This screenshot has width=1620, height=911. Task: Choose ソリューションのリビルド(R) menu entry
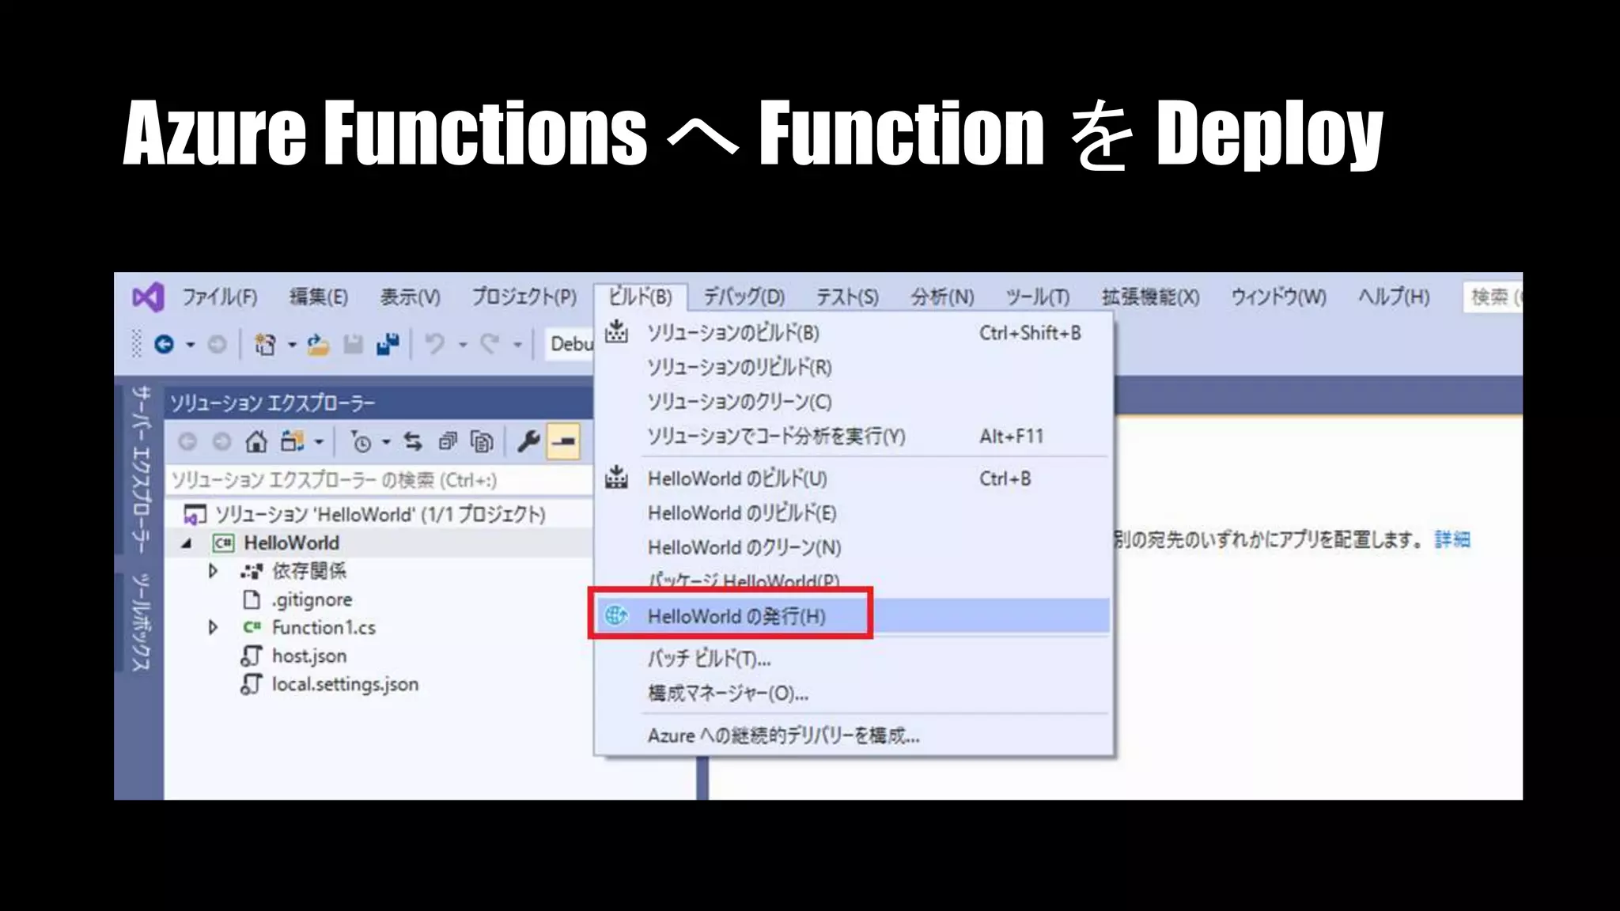pyautogui.click(x=853, y=367)
